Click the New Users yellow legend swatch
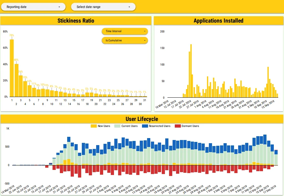Screen dimensions: 284x196 point(94,126)
